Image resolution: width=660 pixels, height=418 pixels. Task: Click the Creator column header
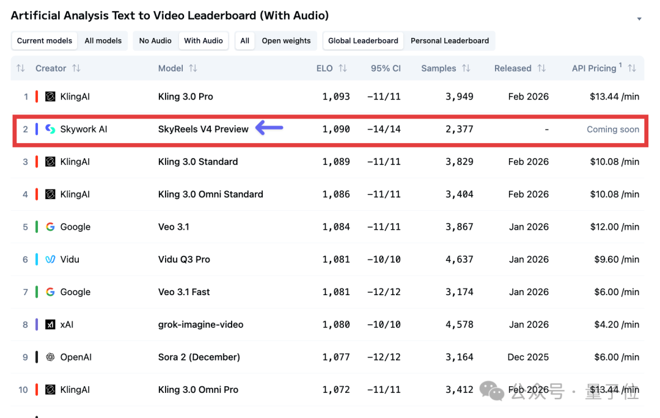tap(51, 68)
